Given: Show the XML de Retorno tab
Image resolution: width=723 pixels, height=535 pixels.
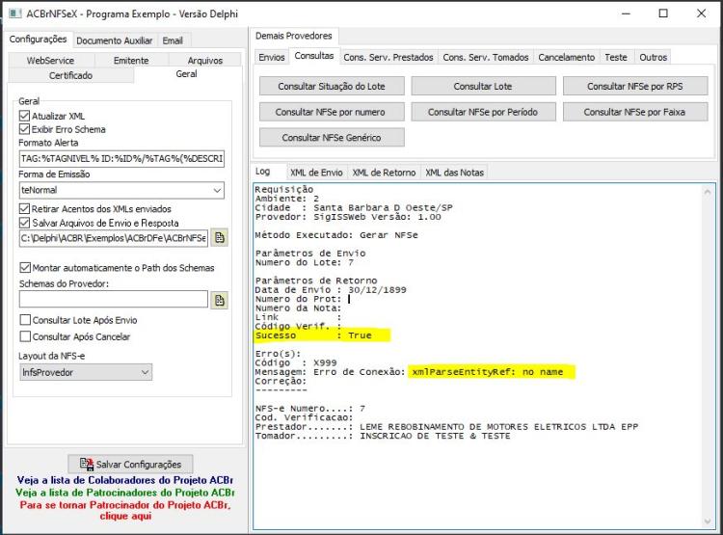Looking at the screenshot, I should pyautogui.click(x=384, y=173).
